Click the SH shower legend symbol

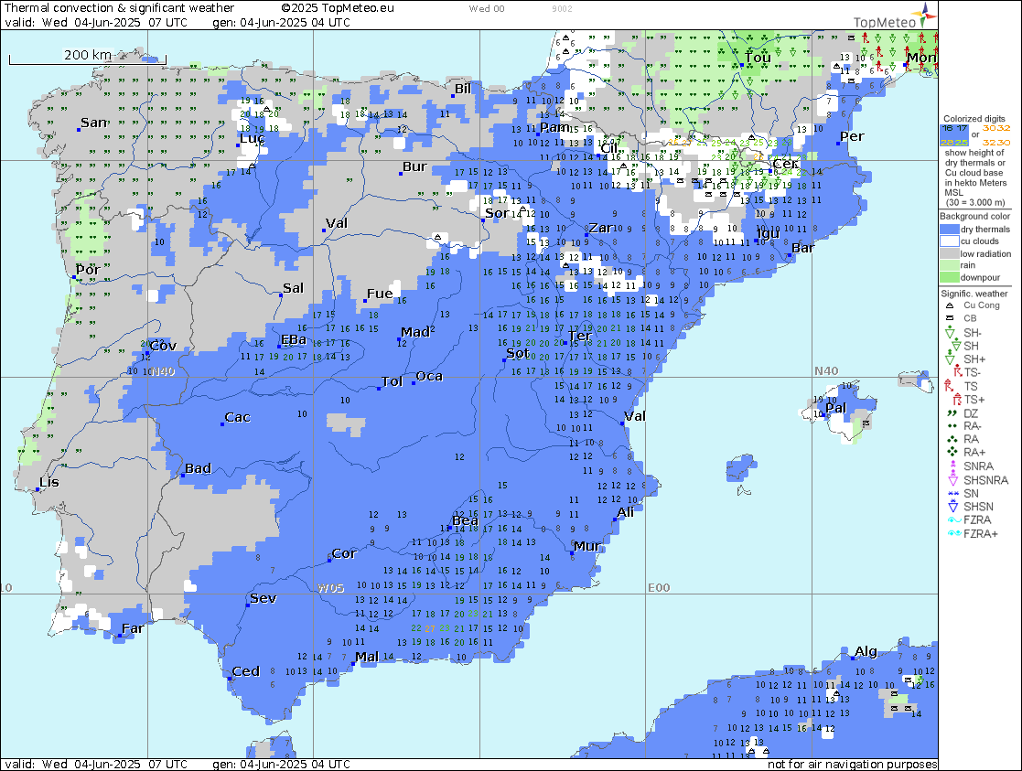[955, 346]
